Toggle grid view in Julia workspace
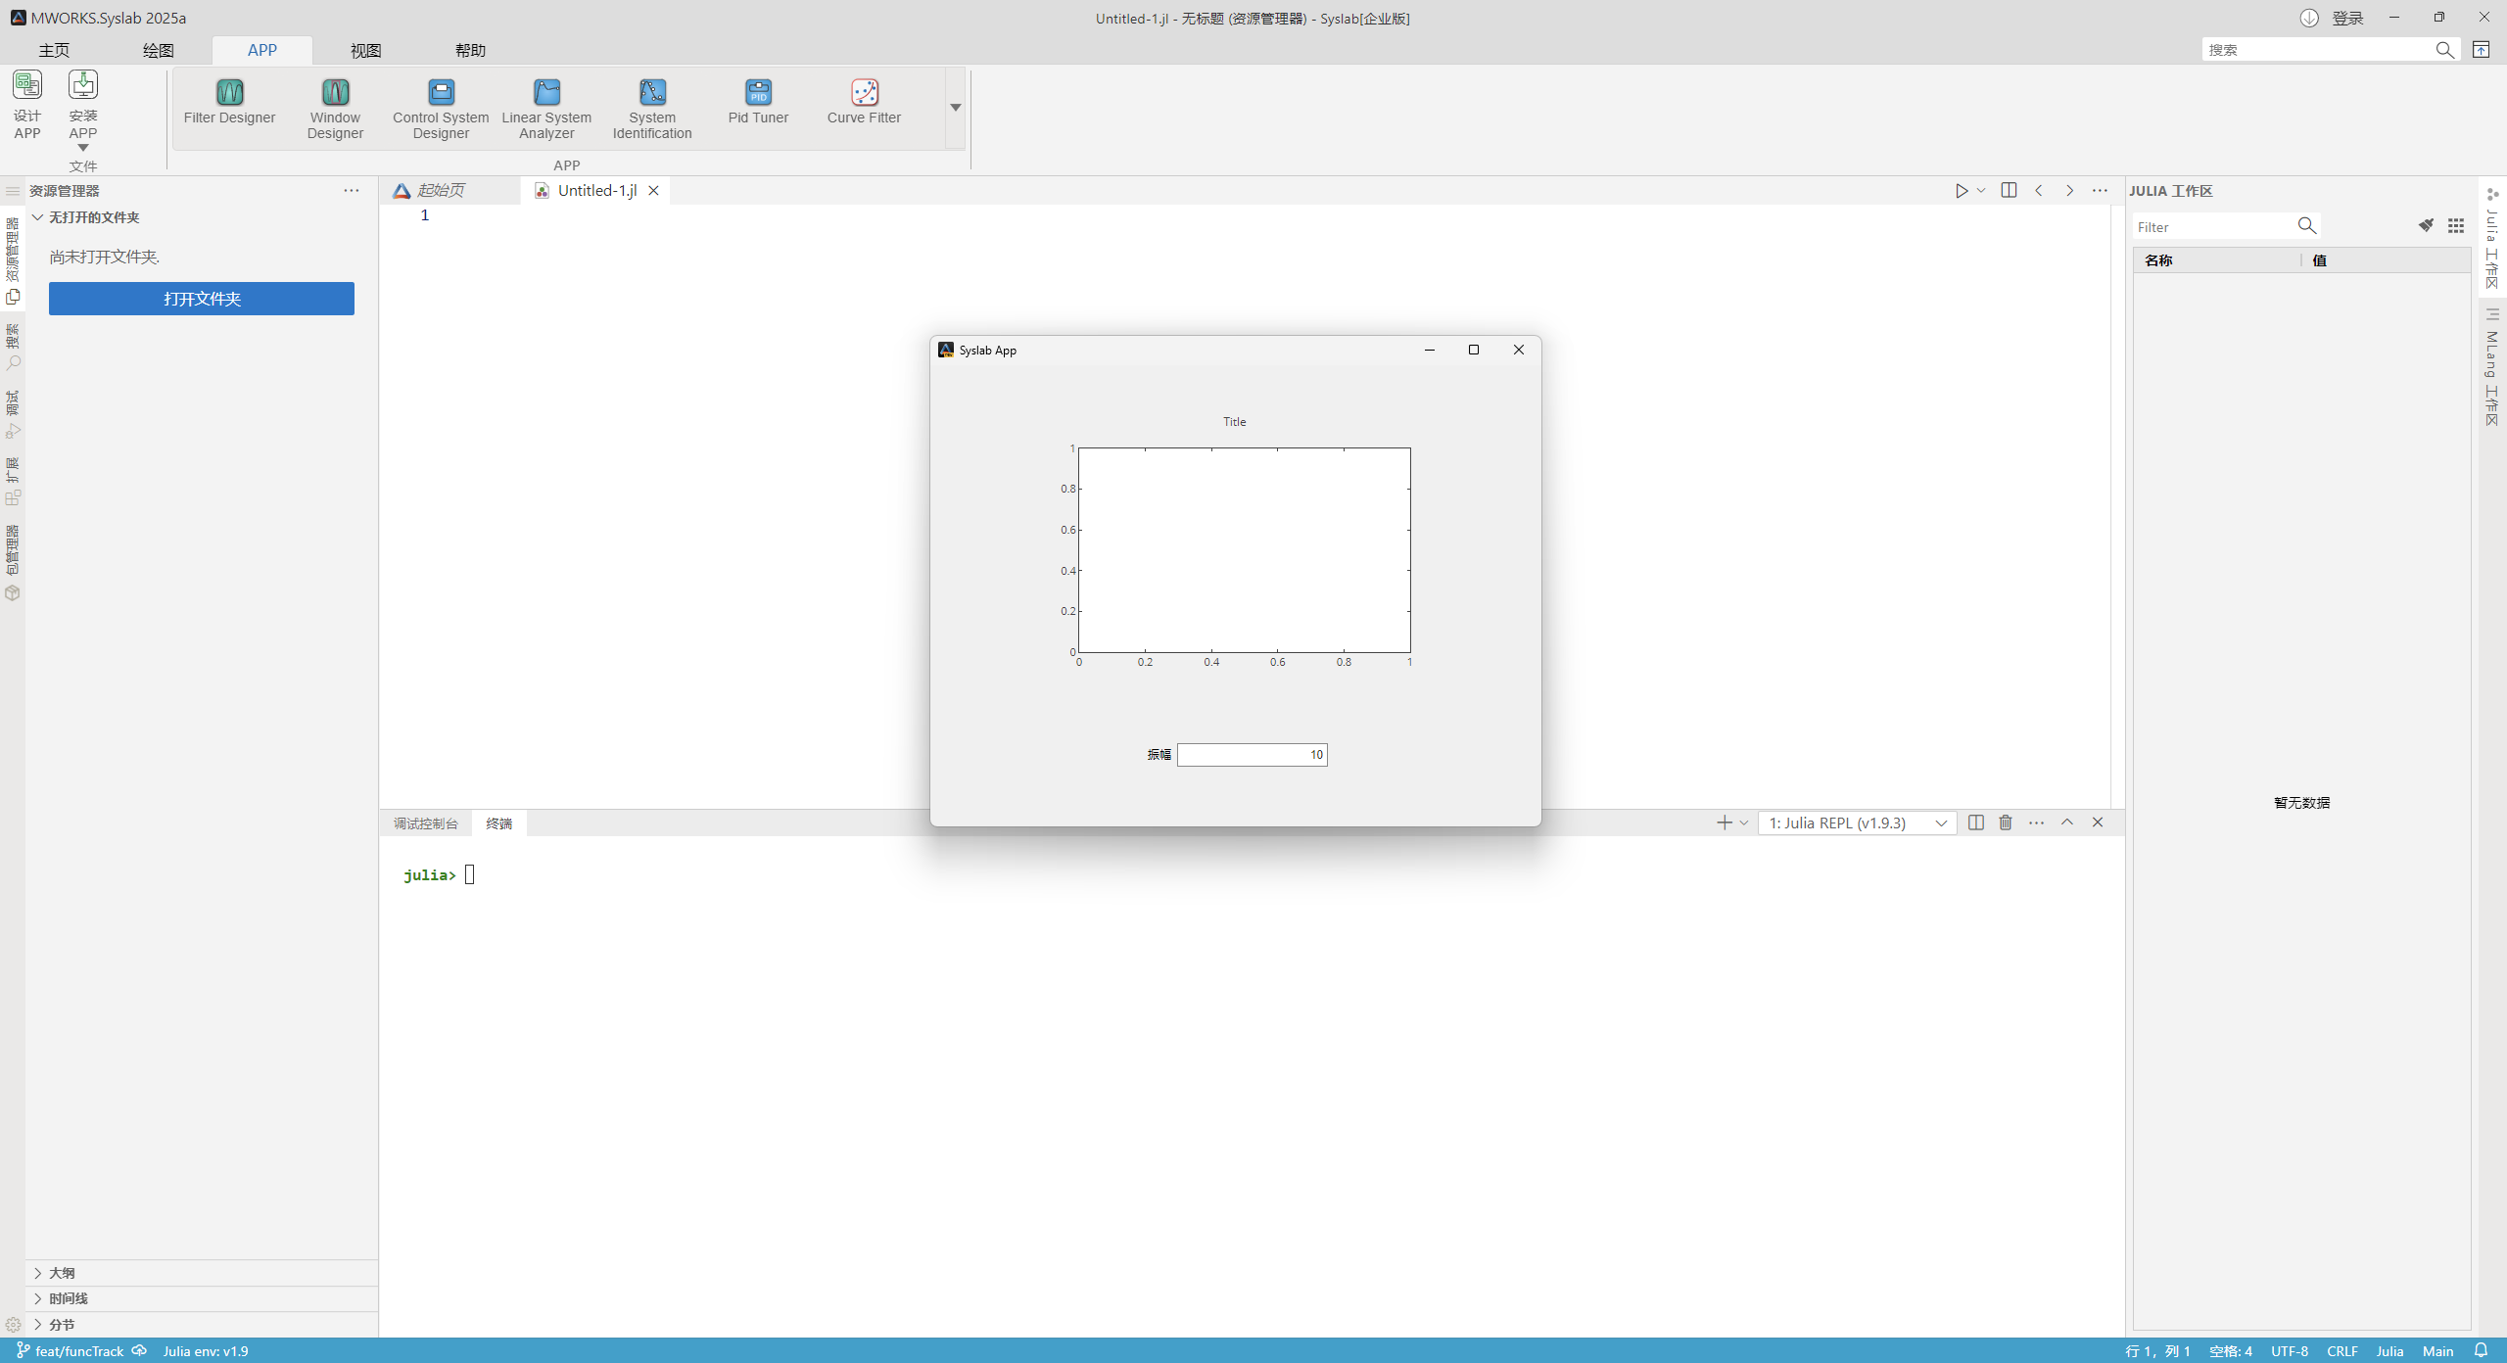 2456,226
